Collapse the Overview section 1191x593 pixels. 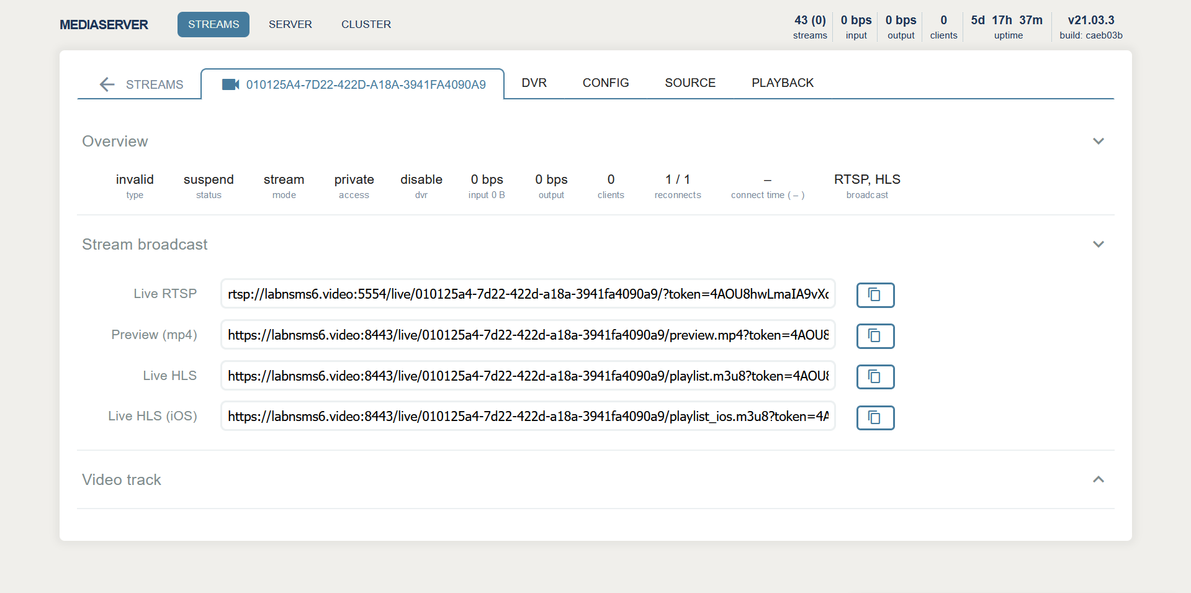1098,142
